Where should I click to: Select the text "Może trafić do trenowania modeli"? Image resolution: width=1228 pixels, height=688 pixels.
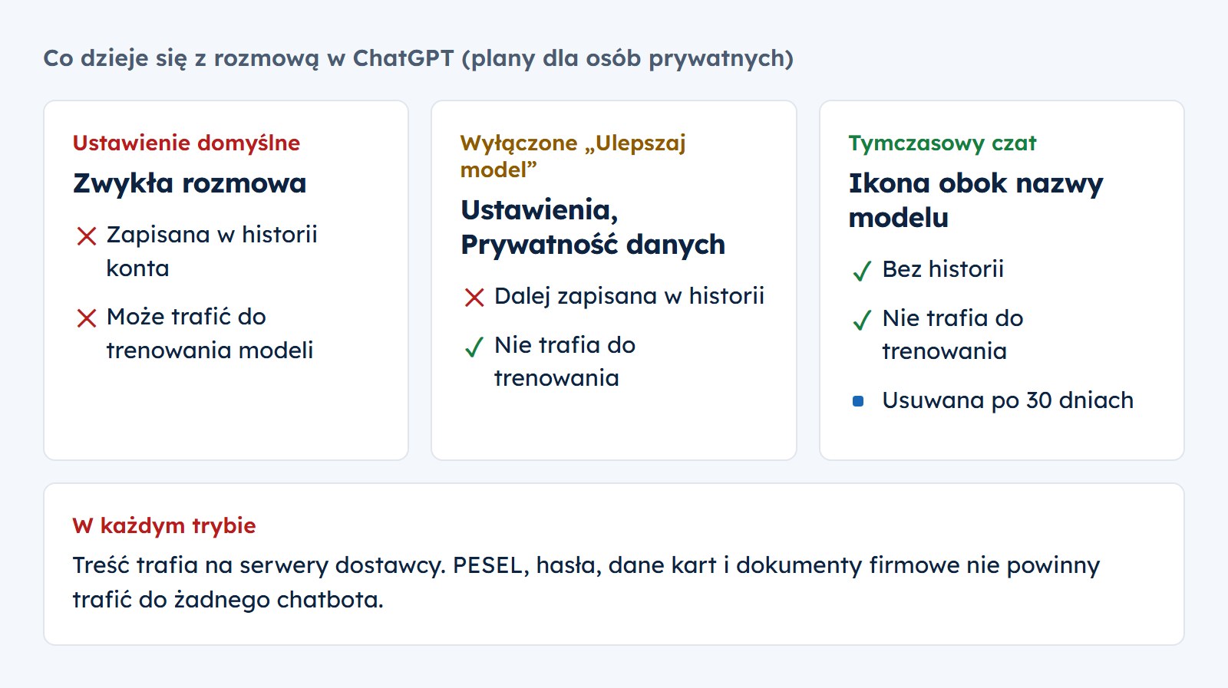point(210,333)
